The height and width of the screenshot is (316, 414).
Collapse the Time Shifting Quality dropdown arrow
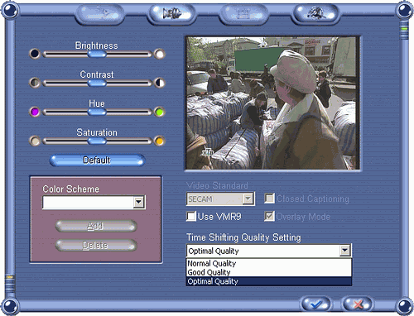pos(344,251)
